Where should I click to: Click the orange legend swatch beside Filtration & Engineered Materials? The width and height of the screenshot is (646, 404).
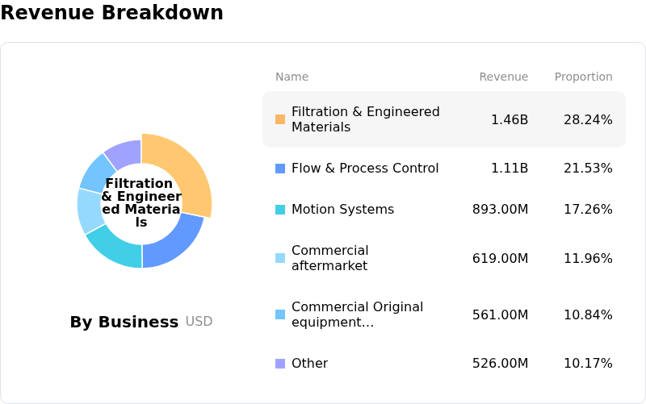(x=280, y=119)
